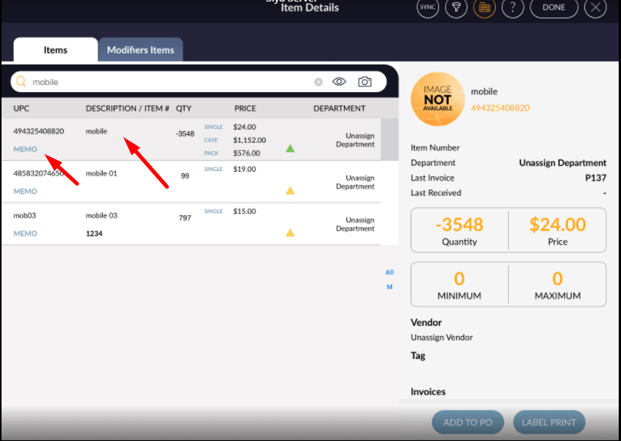Click the LABEL PRINT button
621x441 pixels.
click(549, 422)
